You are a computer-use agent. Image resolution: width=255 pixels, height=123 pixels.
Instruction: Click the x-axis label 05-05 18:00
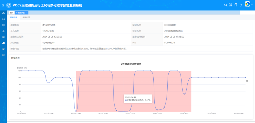[x=211, y=114]
